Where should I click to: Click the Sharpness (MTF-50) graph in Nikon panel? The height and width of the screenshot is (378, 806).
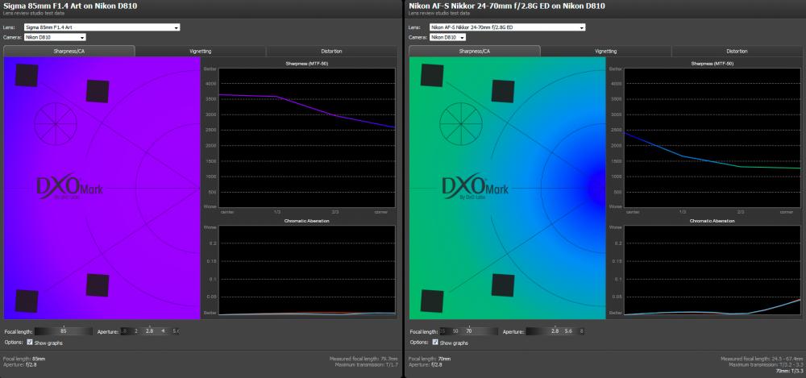tap(713, 138)
